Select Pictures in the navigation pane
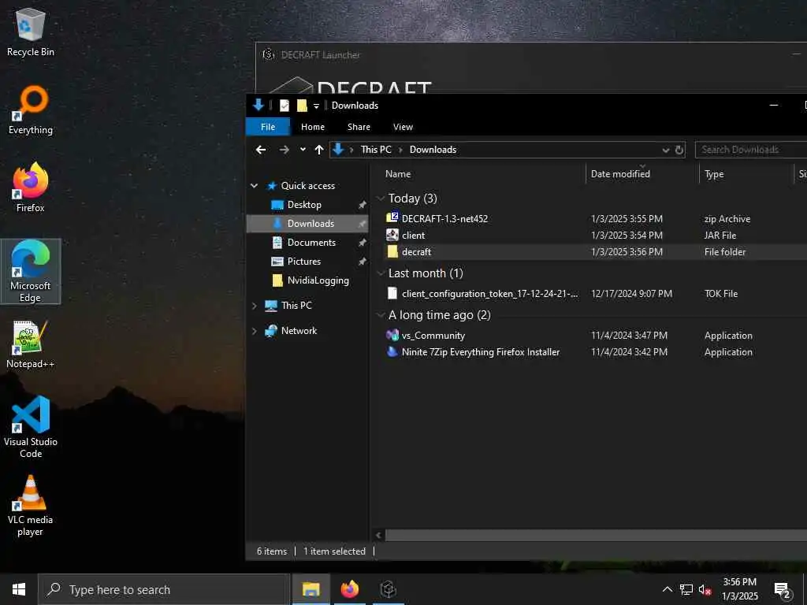Viewport: 807px width, 605px height. pos(303,262)
